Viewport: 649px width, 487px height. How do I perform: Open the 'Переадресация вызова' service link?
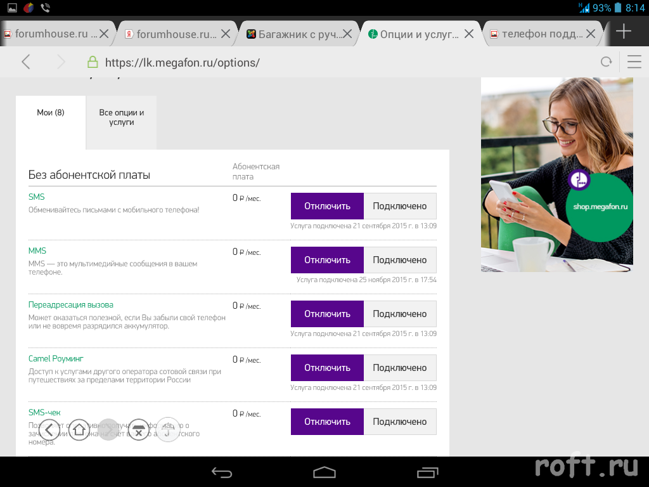click(x=71, y=305)
